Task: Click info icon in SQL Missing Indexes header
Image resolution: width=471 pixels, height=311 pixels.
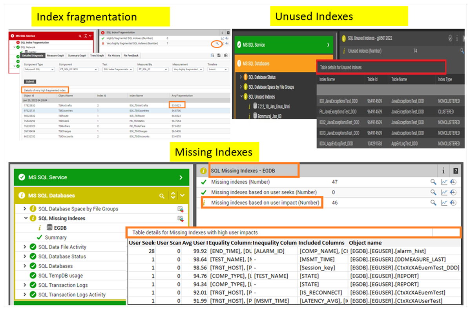Action: (x=444, y=171)
